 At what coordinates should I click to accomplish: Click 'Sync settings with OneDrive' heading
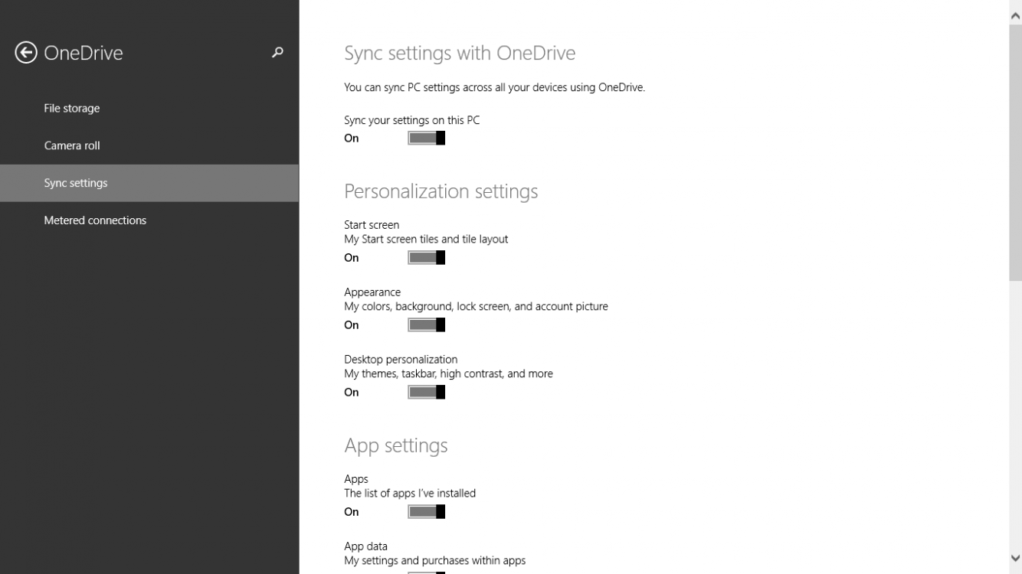coord(460,53)
